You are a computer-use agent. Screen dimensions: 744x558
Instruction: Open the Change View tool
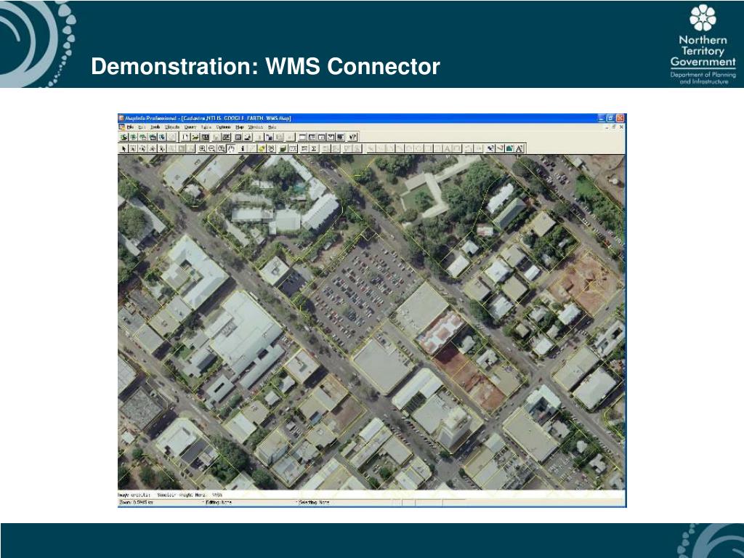coord(221,148)
